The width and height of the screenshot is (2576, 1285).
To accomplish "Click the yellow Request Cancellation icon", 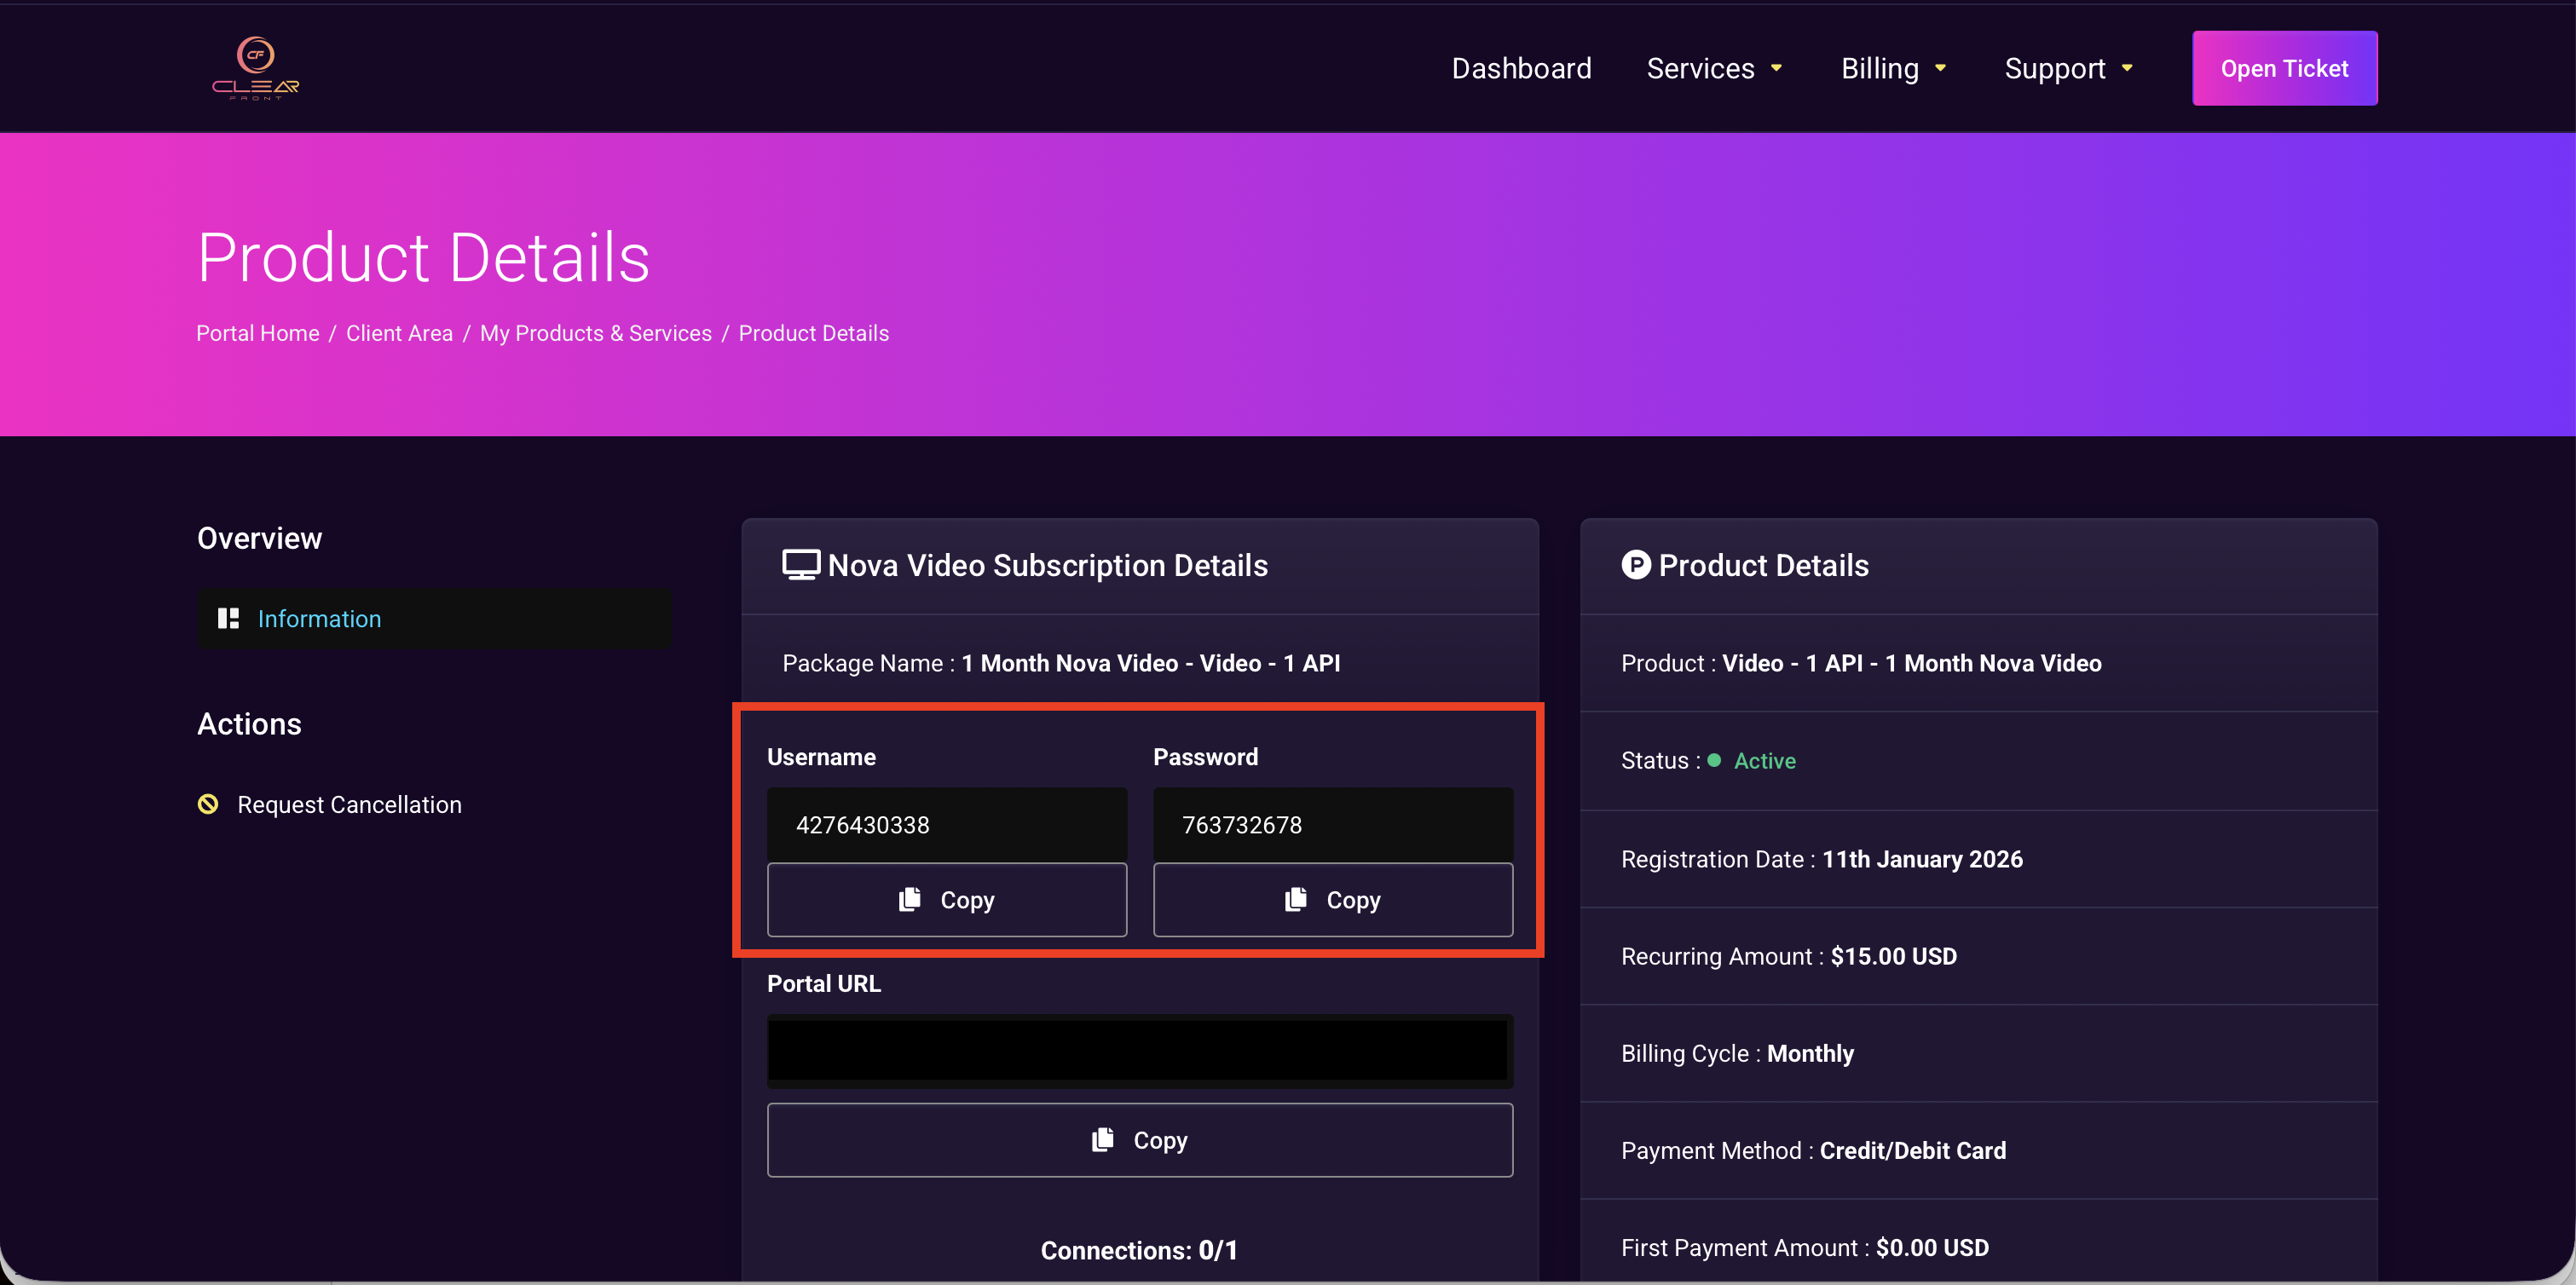I will [208, 804].
